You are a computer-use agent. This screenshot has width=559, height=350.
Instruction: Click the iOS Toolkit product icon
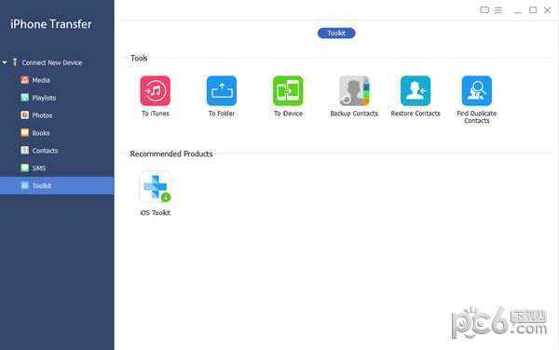[x=155, y=187]
